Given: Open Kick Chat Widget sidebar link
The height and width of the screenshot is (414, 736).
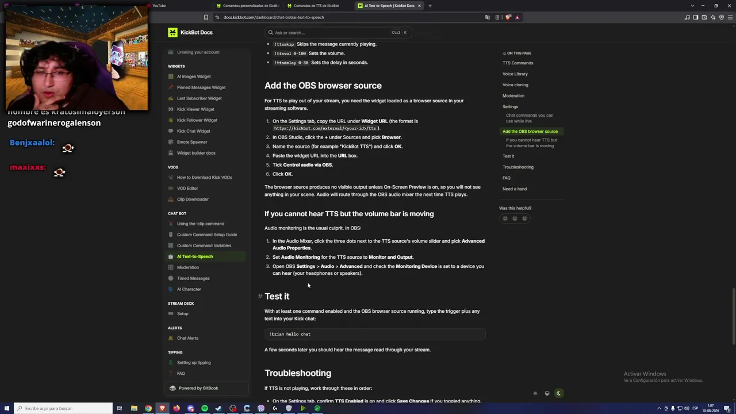Looking at the screenshot, I should click(x=194, y=131).
